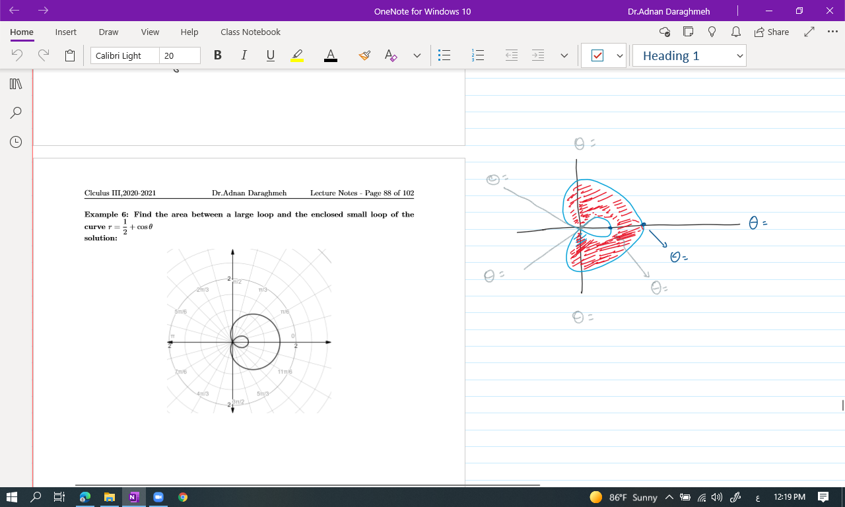Go back with the back arrow

(x=15, y=11)
